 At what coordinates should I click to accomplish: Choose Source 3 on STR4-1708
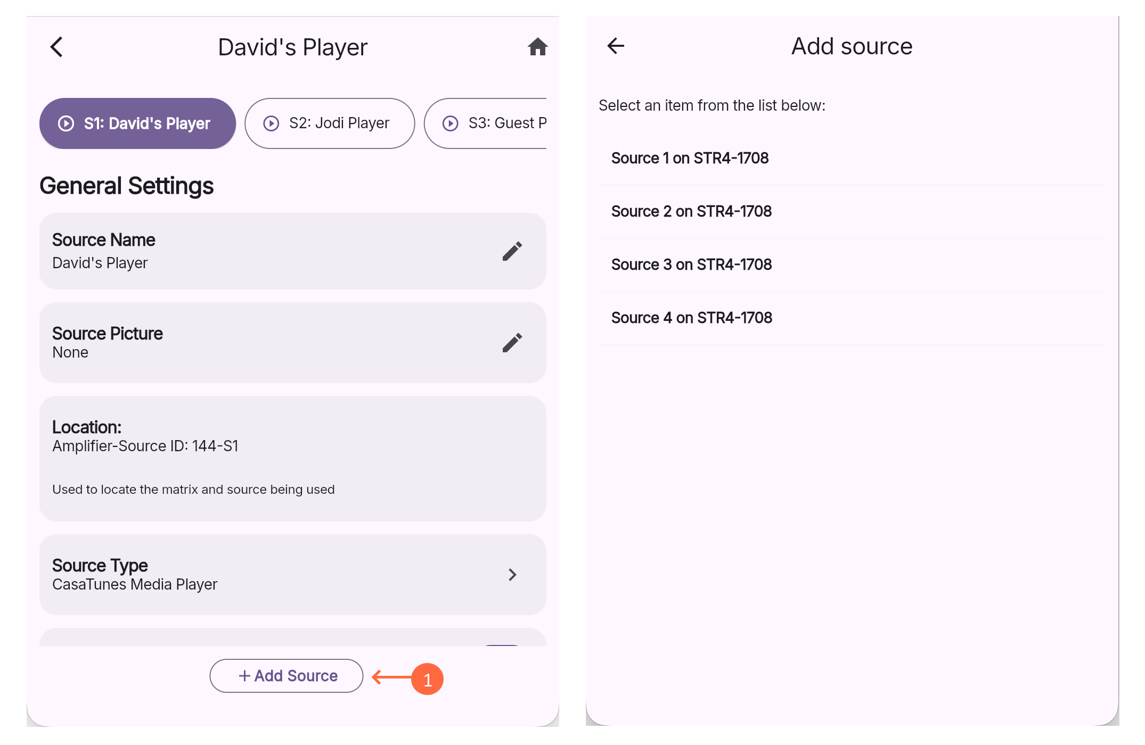pos(852,265)
